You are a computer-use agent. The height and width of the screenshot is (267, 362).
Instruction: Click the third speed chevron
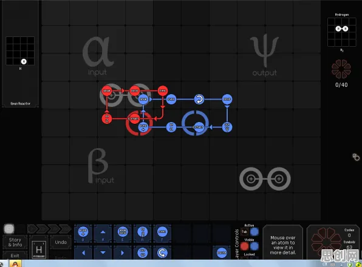point(55,229)
